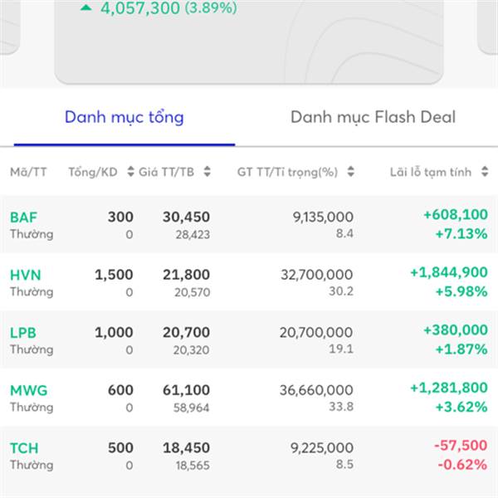Sort by Mã/TT column header

pos(28,172)
